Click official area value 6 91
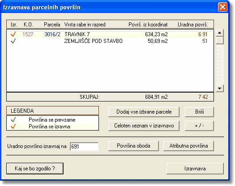The height and width of the screenshot is (186, 235). pyautogui.click(x=203, y=34)
